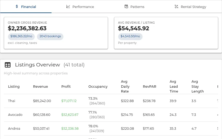Click Andrea revenue $53,037.41
Viewport: 222px width, 139px height.
(x=41, y=129)
